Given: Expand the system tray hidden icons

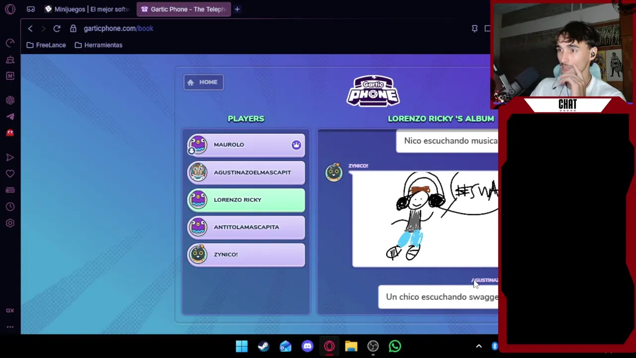Looking at the screenshot, I should pyautogui.click(x=479, y=346).
